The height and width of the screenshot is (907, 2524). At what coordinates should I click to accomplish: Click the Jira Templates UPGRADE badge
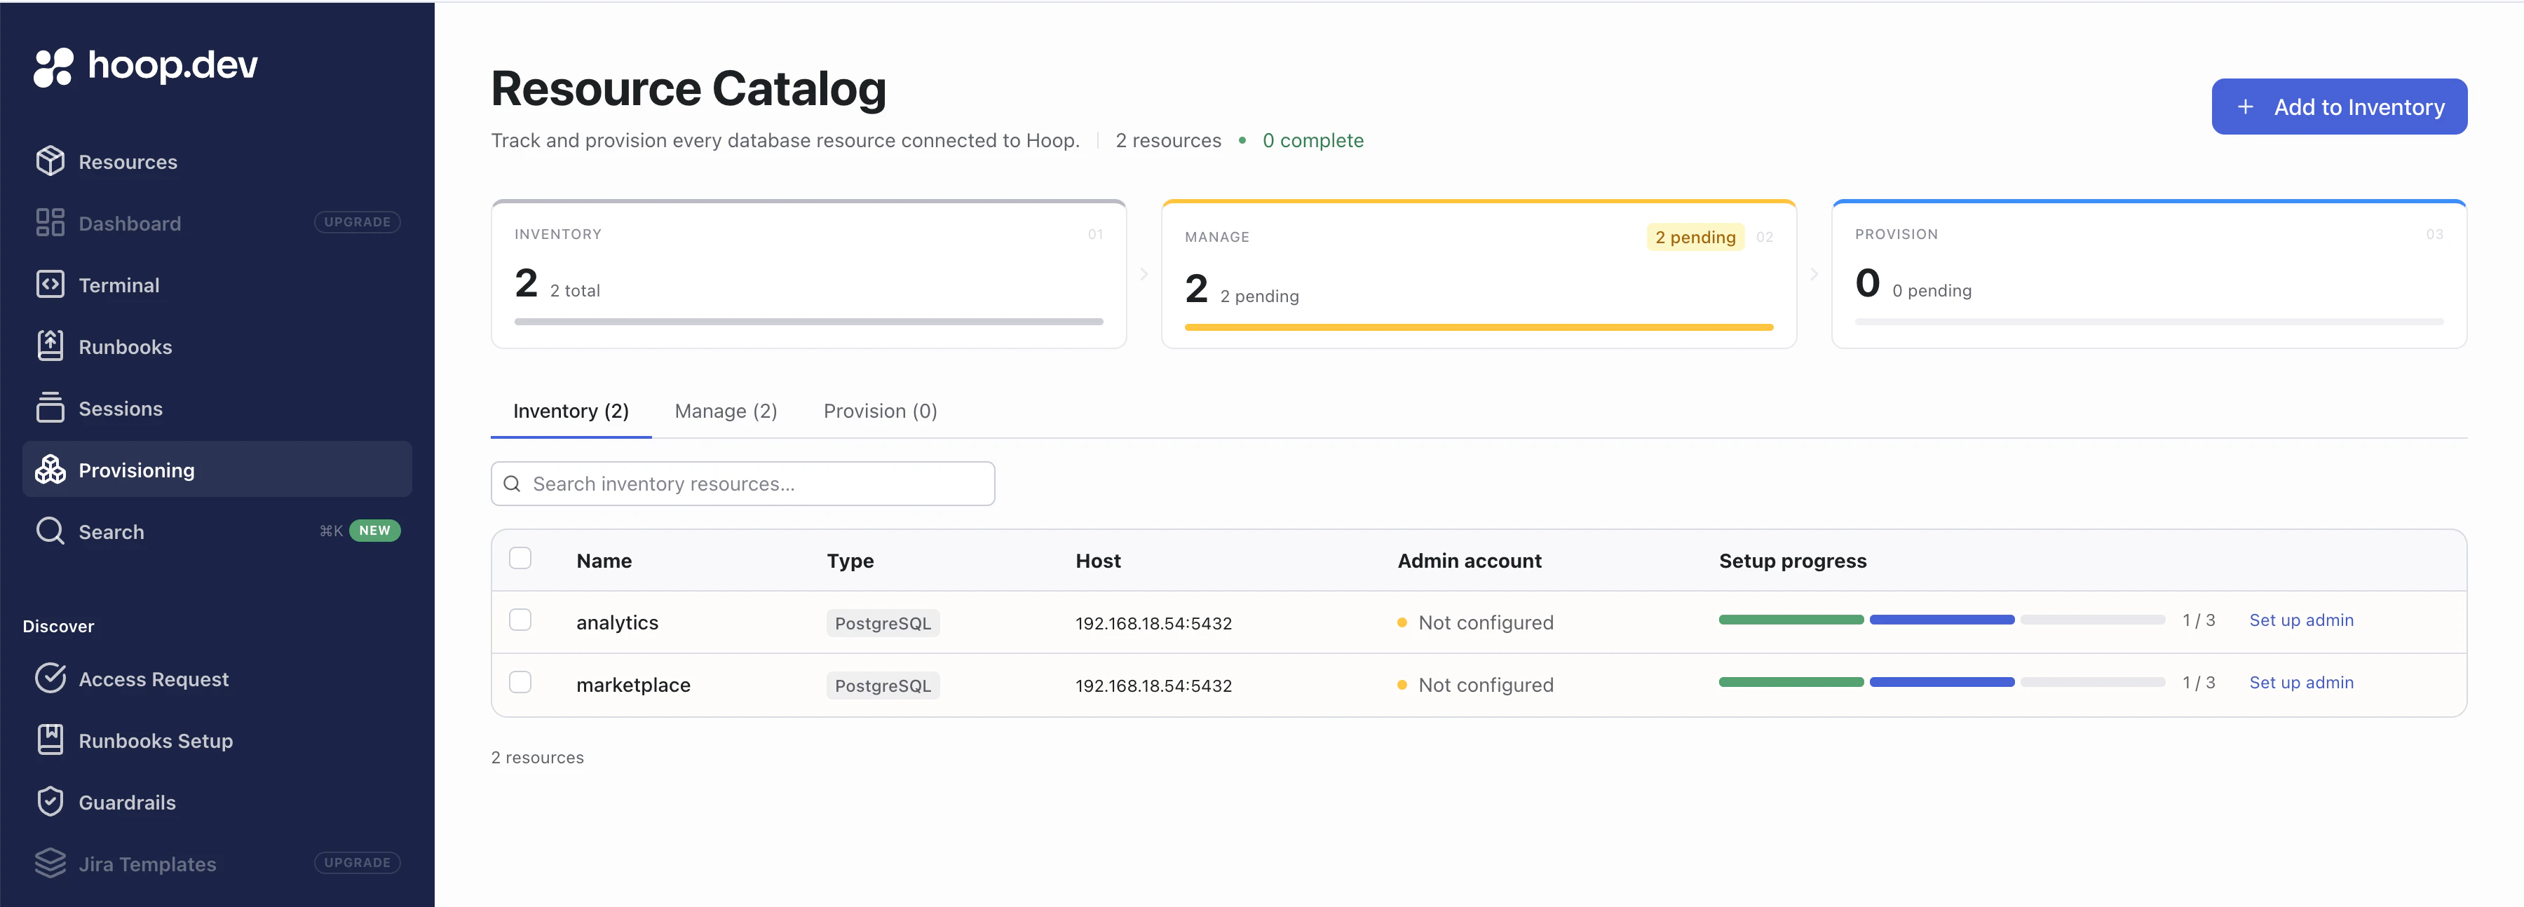click(x=358, y=863)
